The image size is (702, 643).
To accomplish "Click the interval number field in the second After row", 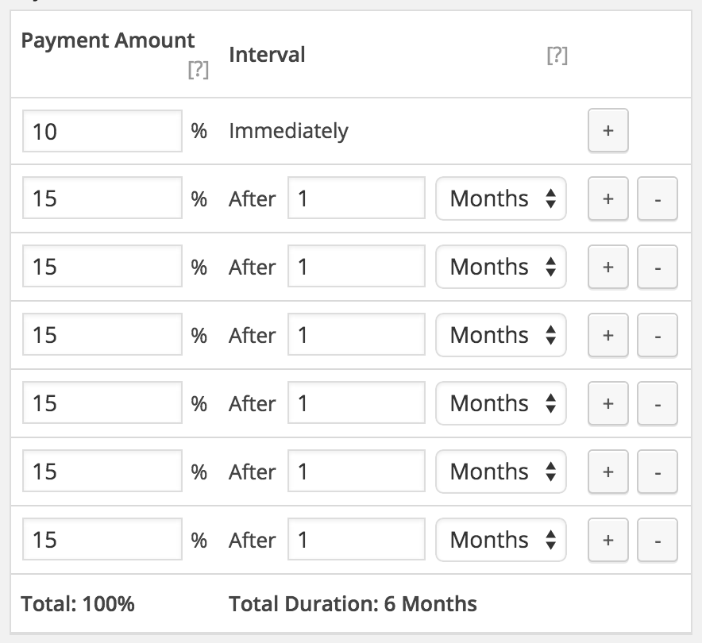I will pos(356,267).
